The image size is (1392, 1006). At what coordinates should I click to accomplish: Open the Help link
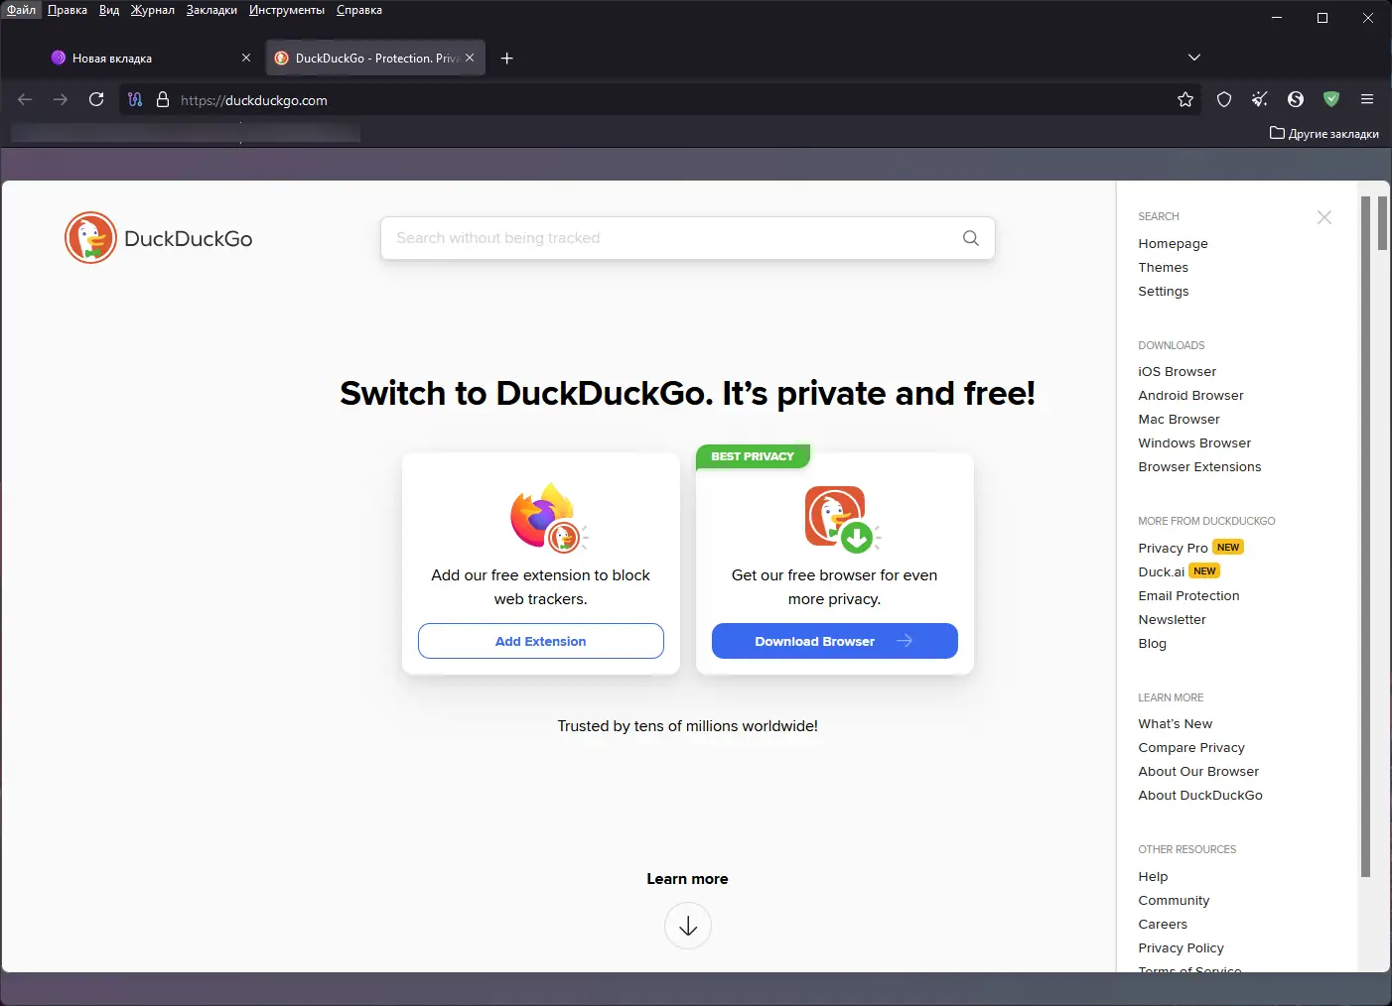tap(1153, 876)
